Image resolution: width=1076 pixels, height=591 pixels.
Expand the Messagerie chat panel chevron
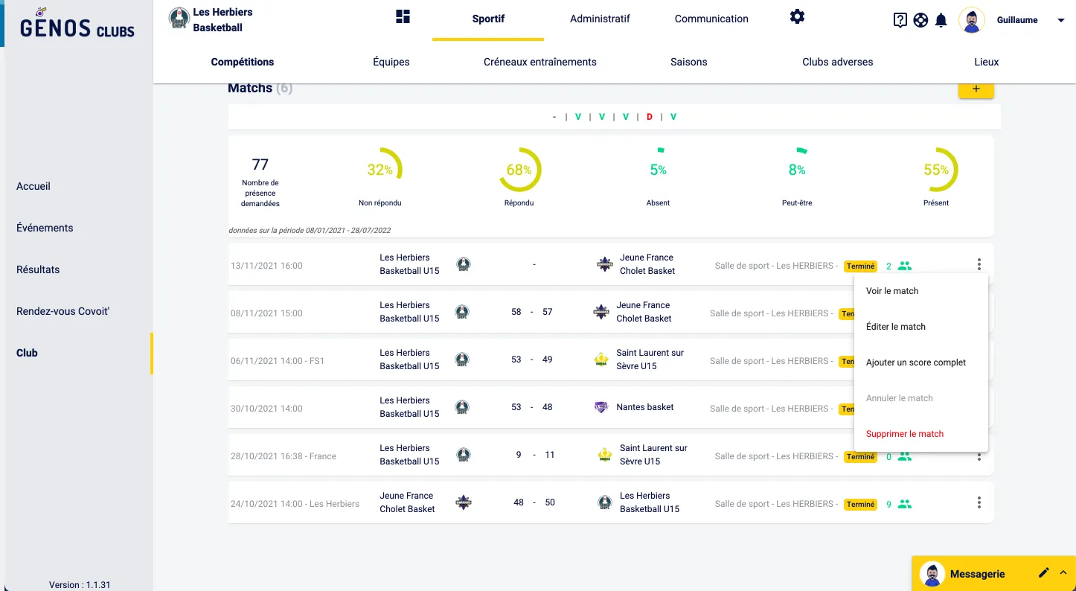pos(1063,572)
